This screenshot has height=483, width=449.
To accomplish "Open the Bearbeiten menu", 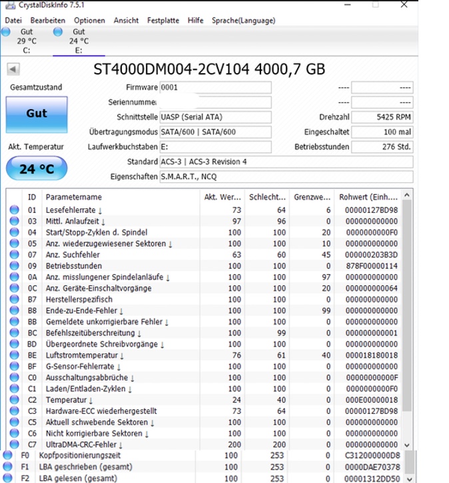I will 48,21.
